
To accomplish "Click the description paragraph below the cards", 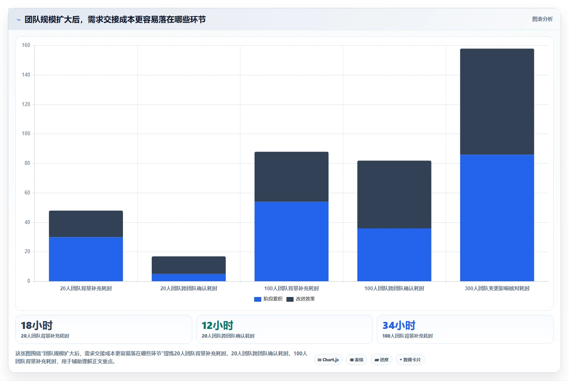I will (x=161, y=357).
